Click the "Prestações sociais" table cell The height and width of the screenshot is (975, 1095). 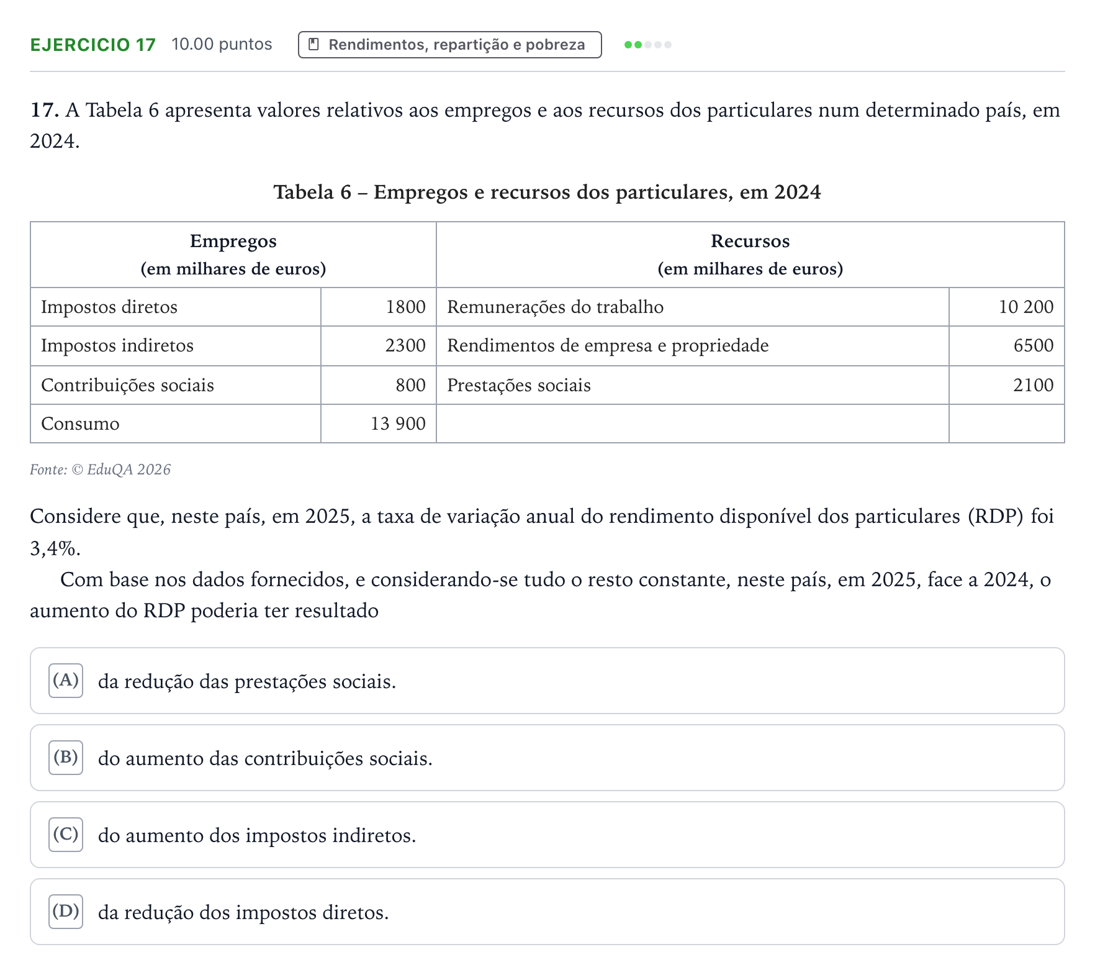click(x=693, y=385)
